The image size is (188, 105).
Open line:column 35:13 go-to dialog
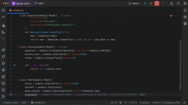(114, 103)
